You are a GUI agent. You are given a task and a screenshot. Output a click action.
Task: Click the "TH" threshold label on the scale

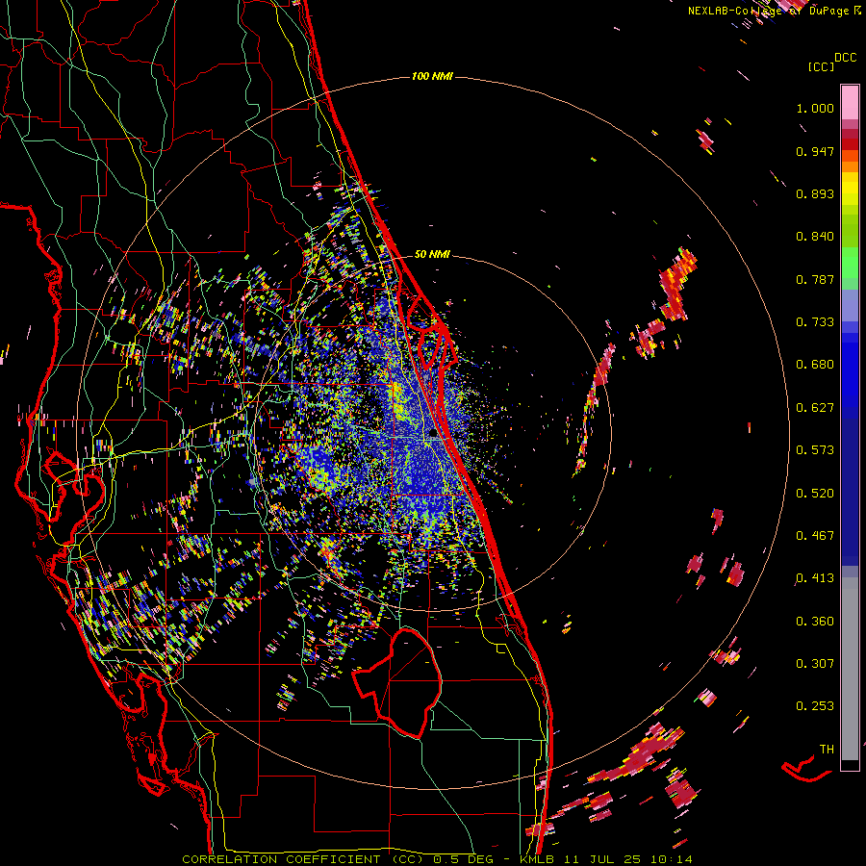tap(827, 750)
